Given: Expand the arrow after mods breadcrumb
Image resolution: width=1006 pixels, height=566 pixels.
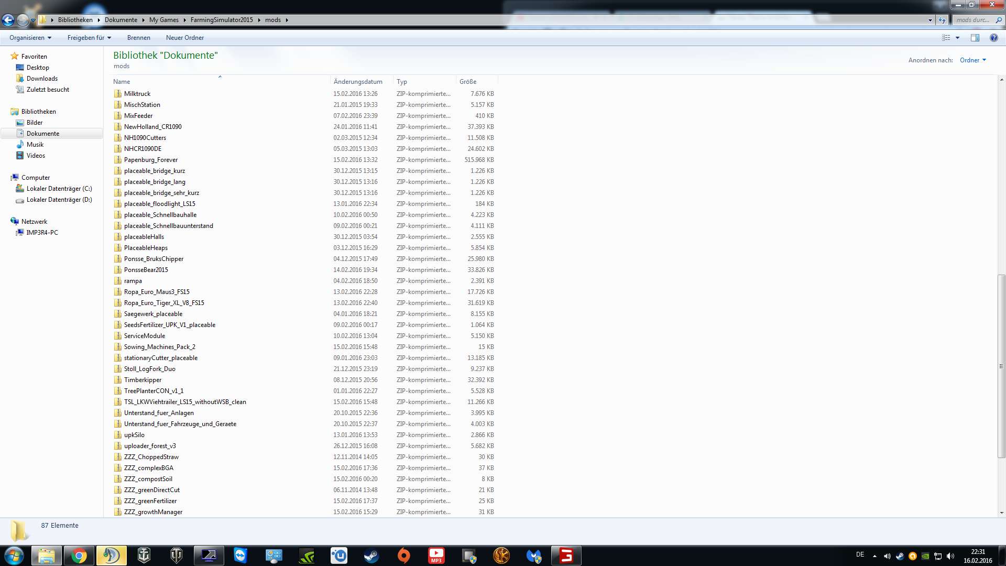Looking at the screenshot, I should pyautogui.click(x=287, y=20).
